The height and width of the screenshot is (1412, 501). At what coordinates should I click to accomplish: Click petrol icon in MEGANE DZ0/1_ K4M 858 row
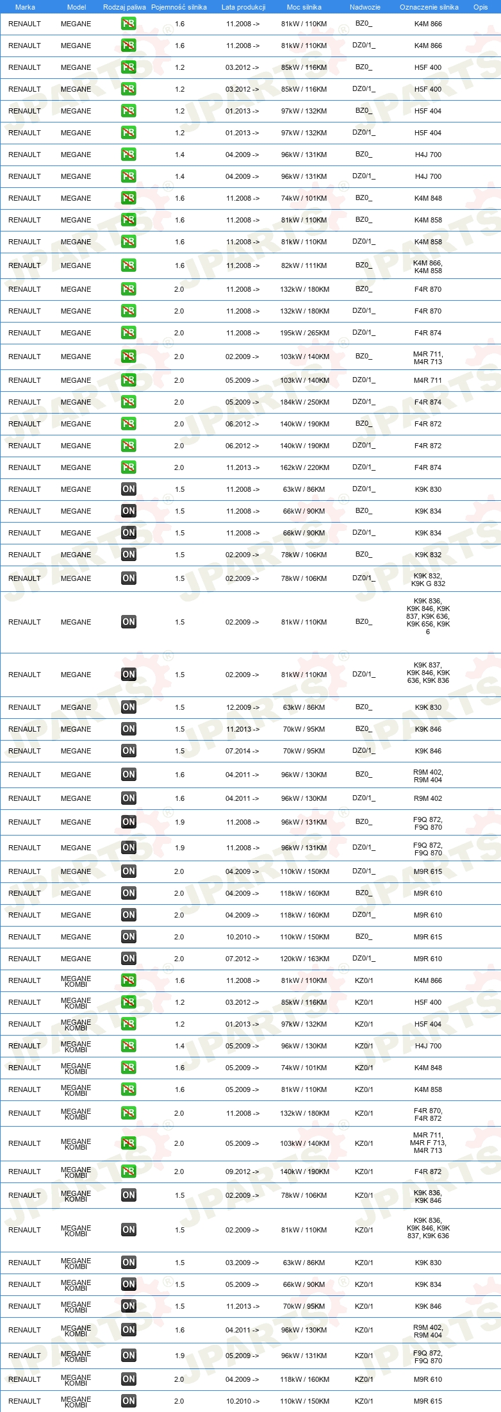(128, 242)
